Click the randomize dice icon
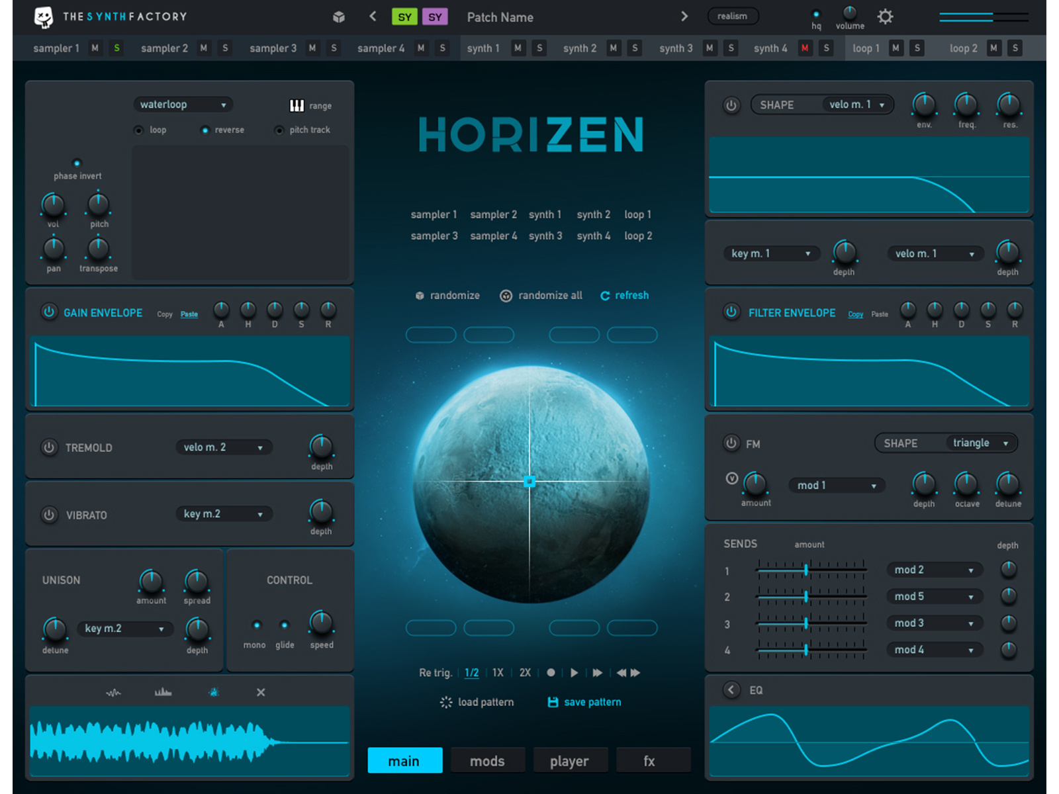 click(x=420, y=295)
